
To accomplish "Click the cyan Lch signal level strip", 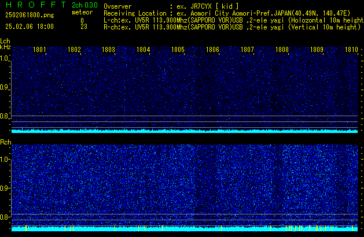I will (x=185, y=131).
